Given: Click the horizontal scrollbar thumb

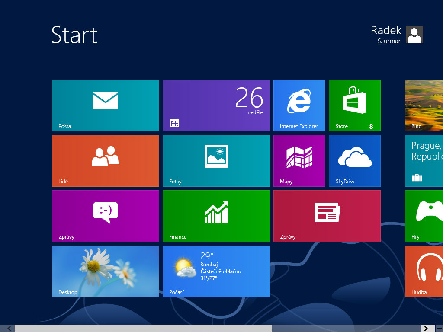Looking at the screenshot, I should tap(143, 329).
